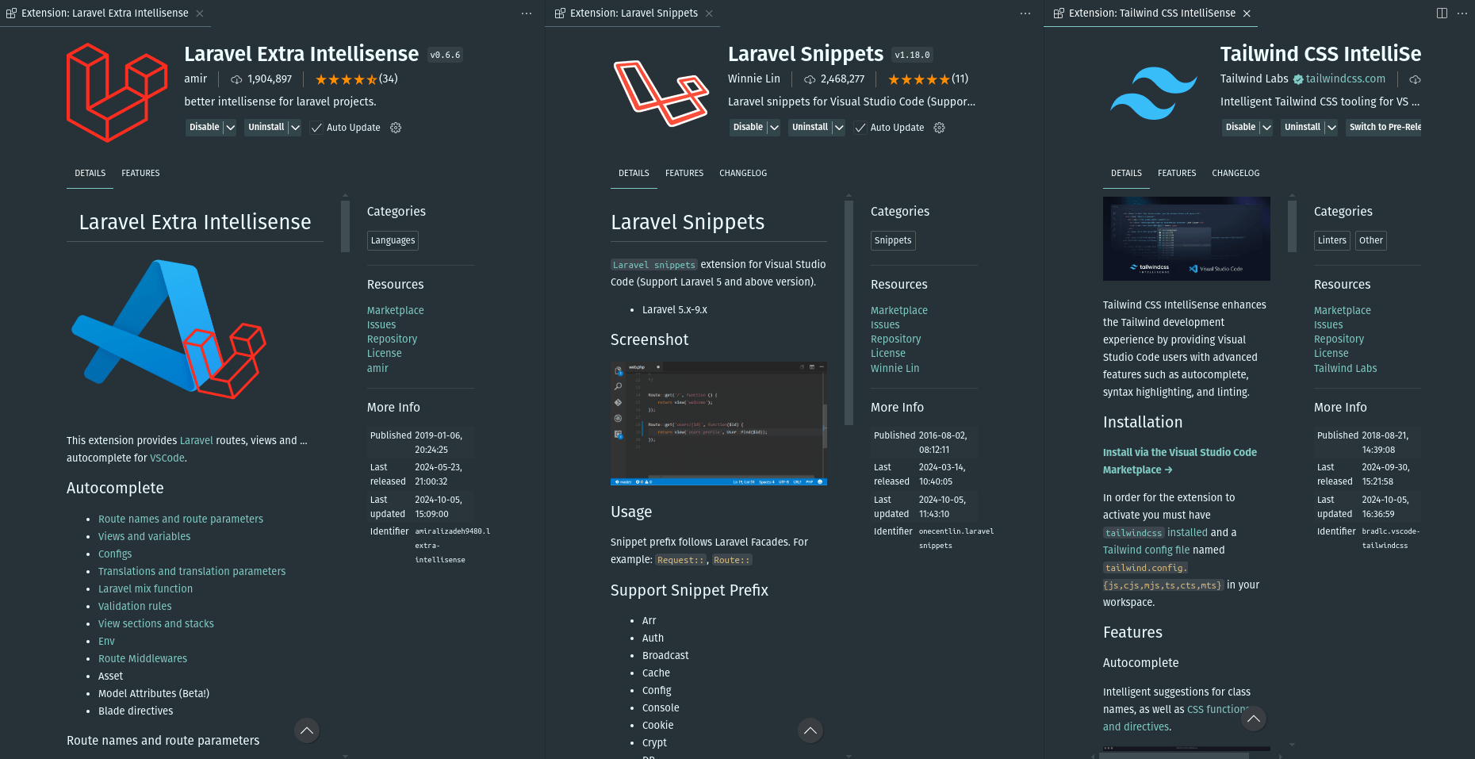Screen dimensions: 1475x759
Task: Uninstall the Laravel Snippets extension
Action: click(810, 128)
